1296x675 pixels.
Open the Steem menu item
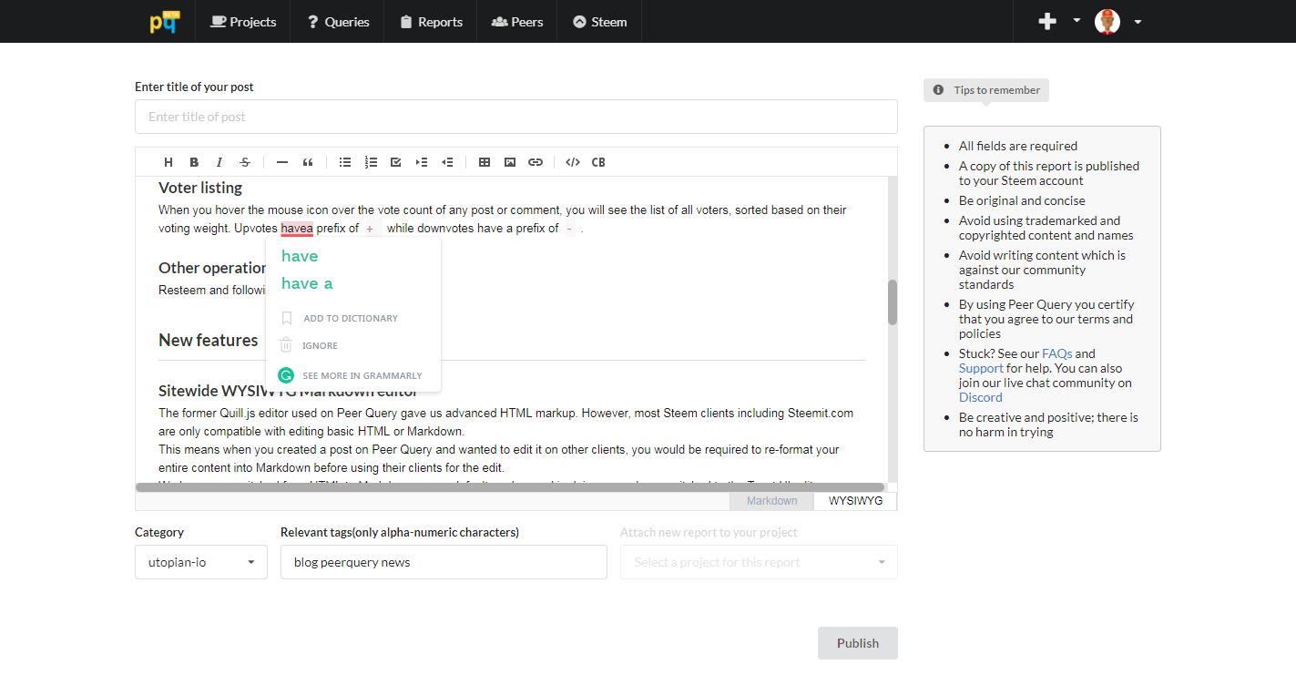(600, 22)
